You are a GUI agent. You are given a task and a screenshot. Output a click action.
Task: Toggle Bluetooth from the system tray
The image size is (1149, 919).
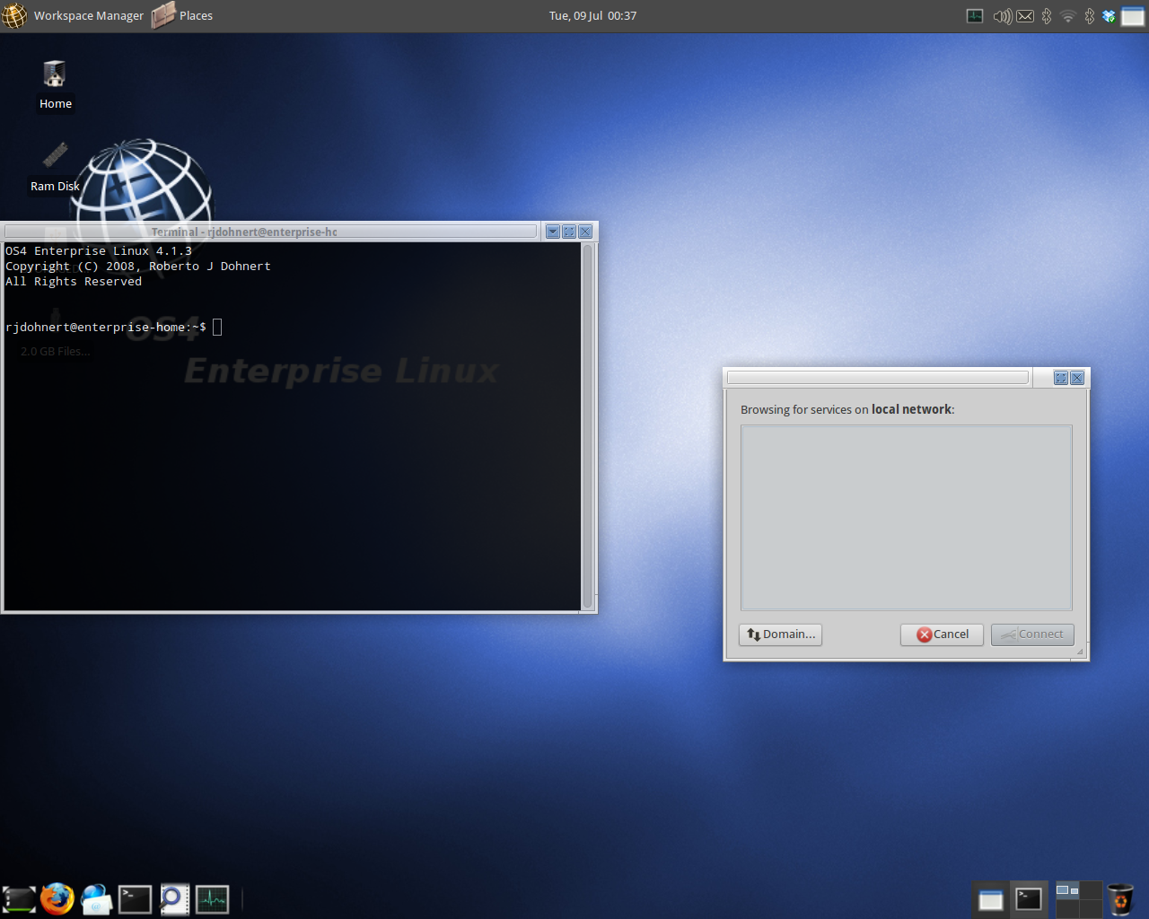pyautogui.click(x=1046, y=15)
